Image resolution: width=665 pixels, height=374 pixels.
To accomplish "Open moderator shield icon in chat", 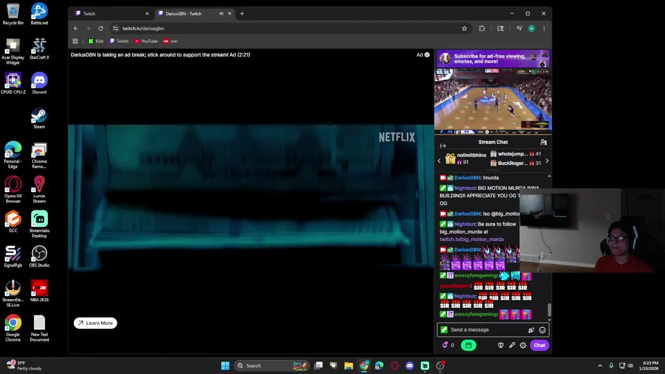I will coord(501,345).
